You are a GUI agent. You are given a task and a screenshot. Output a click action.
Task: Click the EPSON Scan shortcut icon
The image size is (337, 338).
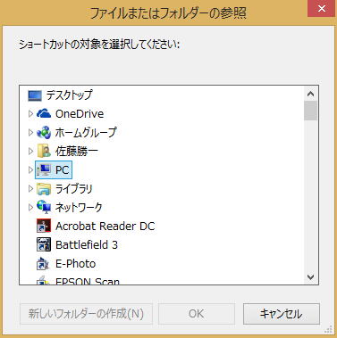point(43,280)
